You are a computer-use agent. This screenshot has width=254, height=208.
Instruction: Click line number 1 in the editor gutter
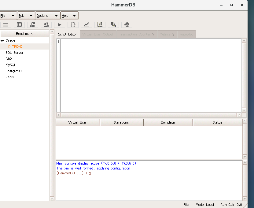pos(58,42)
